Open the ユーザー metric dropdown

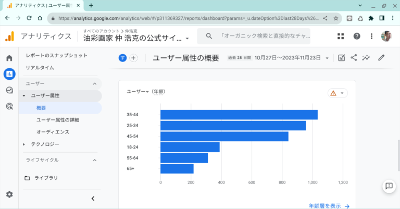tap(137, 92)
